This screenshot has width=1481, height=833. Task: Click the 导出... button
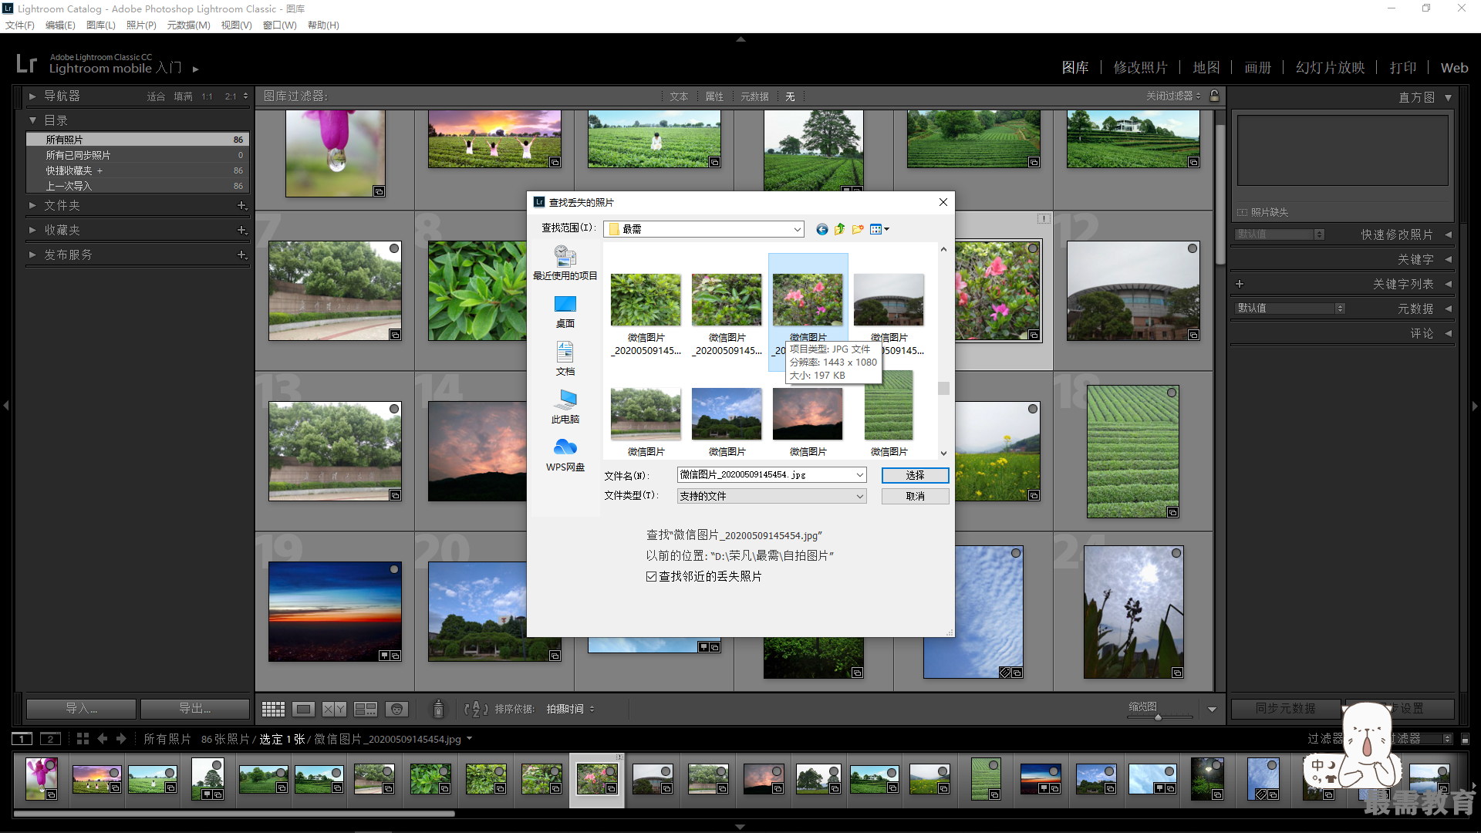(x=195, y=708)
